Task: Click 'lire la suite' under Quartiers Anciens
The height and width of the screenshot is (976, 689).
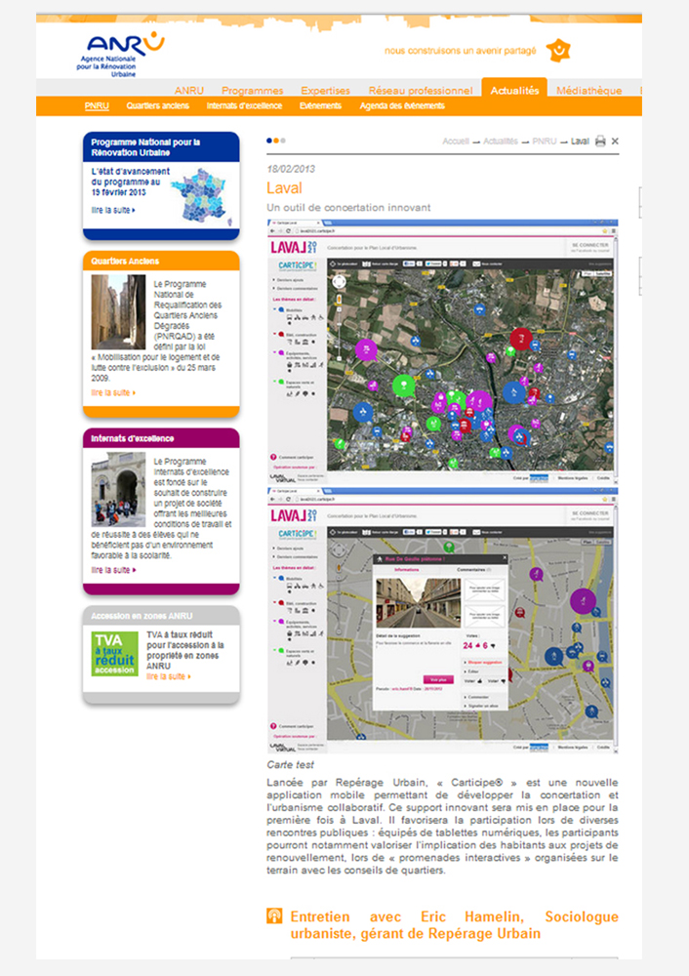Action: pos(113,392)
